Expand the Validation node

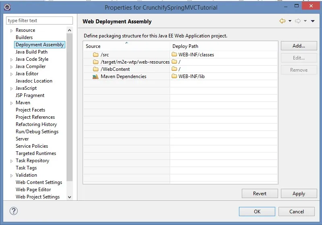12,175
